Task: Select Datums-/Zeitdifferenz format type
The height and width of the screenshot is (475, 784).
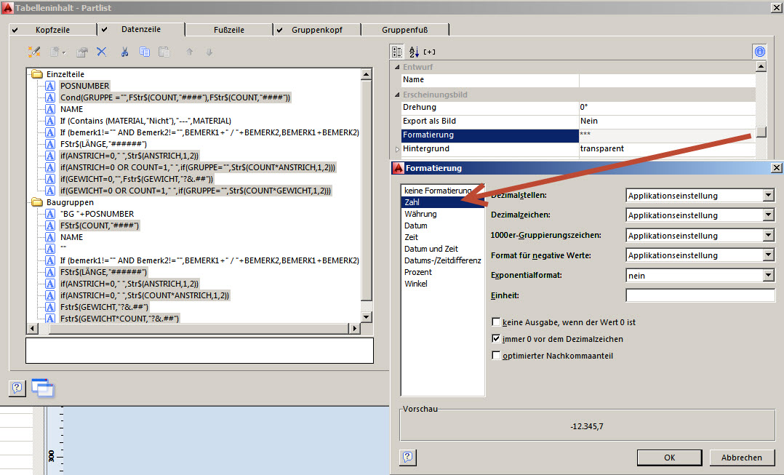Action: [442, 260]
